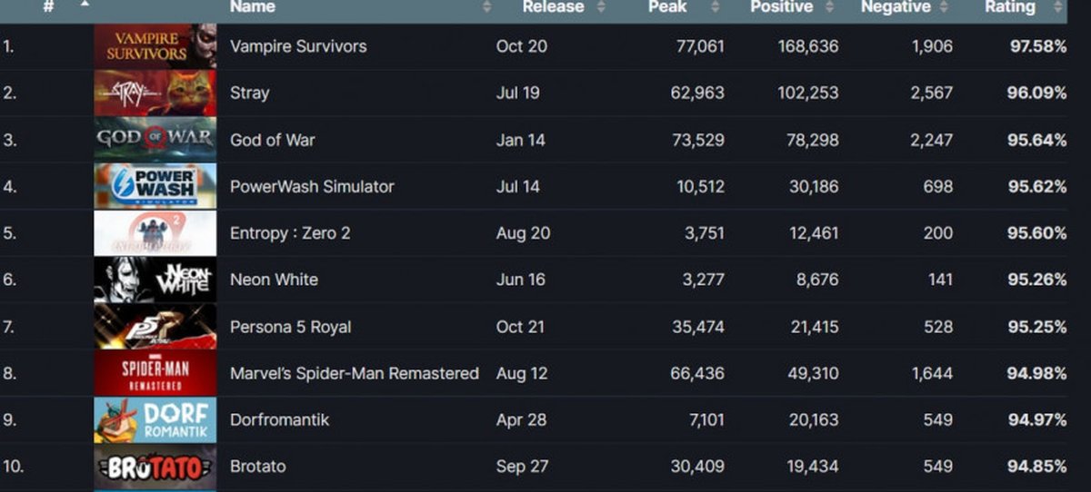This screenshot has height=492, width=1091.
Task: Open Marvel's Spider-Man Remastered name link
Action: (354, 373)
